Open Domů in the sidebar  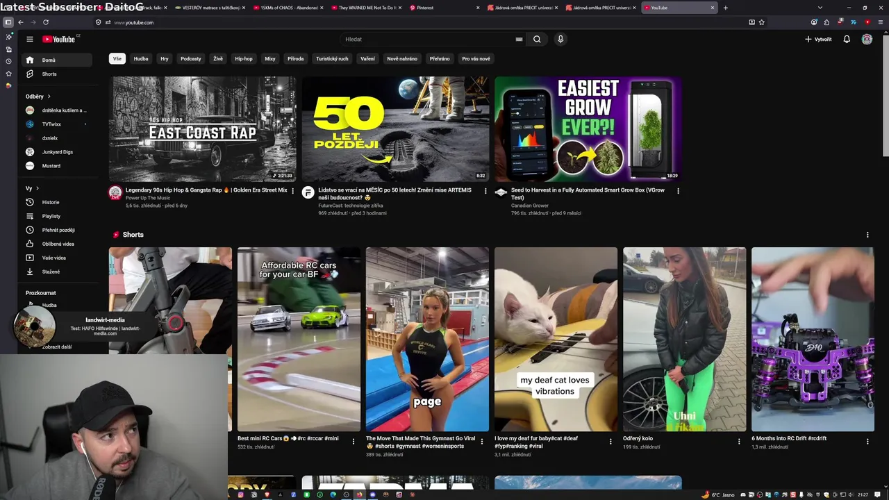coord(58,60)
